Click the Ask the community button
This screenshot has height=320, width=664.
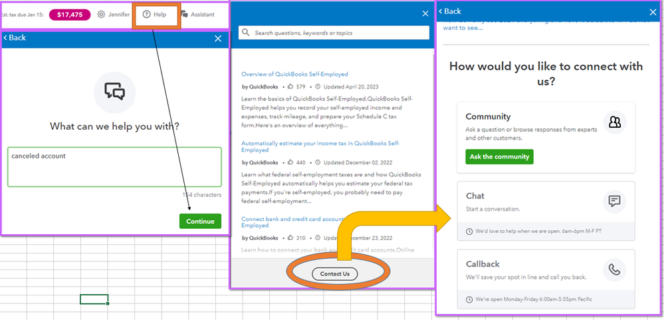coord(499,156)
